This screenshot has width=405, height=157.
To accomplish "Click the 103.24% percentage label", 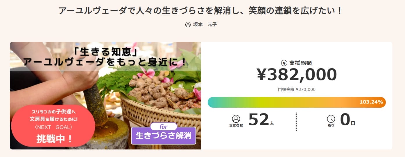I will [x=371, y=102].
